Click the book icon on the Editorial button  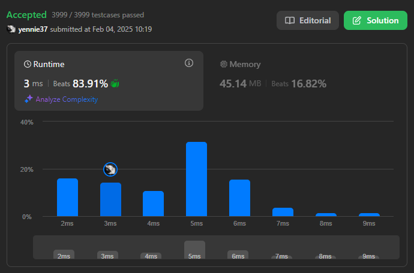point(290,20)
